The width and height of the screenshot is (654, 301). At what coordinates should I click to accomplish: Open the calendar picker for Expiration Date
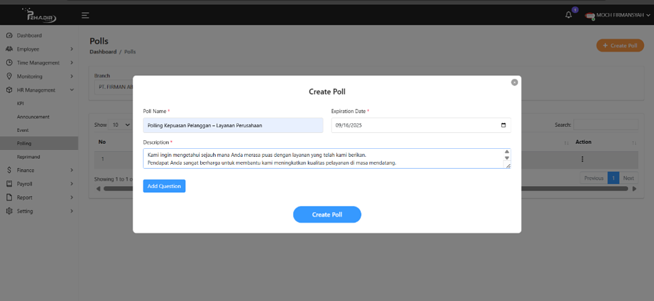[504, 126]
